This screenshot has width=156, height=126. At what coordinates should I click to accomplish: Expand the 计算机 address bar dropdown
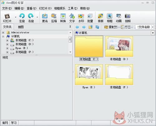(153, 33)
